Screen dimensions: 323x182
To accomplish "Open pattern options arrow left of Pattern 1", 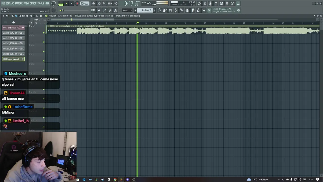I will click(x=136, y=10).
